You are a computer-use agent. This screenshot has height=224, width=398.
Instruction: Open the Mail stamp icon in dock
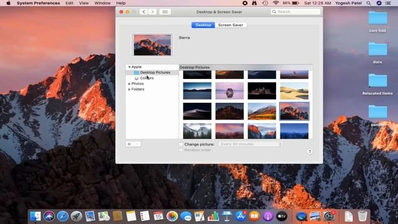(x=90, y=216)
